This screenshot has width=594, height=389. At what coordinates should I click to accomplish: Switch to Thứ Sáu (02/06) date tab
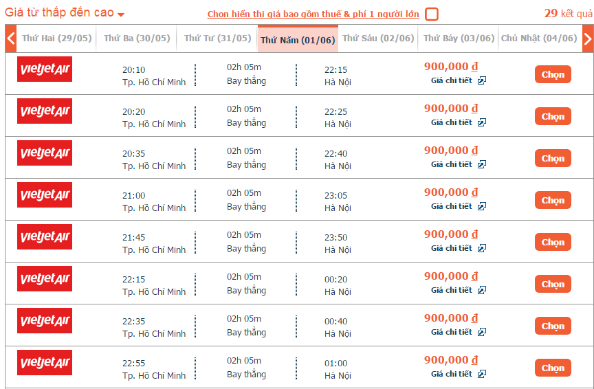point(378,38)
